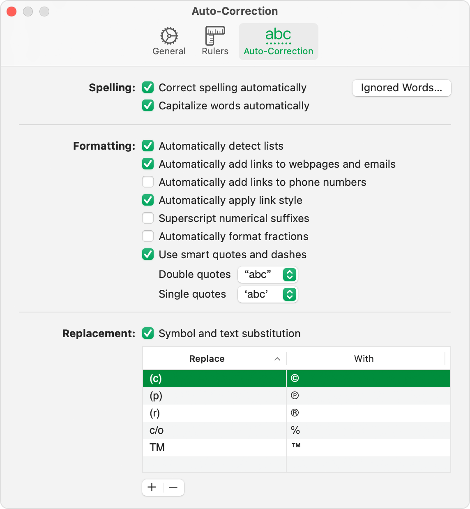Image resolution: width=470 pixels, height=509 pixels.
Task: Enable superscript numerical suffixes
Action: point(148,218)
